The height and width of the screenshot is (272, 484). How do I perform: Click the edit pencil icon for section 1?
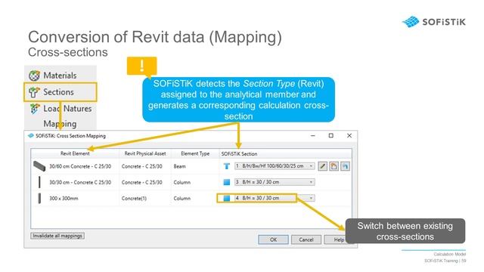pos(323,166)
